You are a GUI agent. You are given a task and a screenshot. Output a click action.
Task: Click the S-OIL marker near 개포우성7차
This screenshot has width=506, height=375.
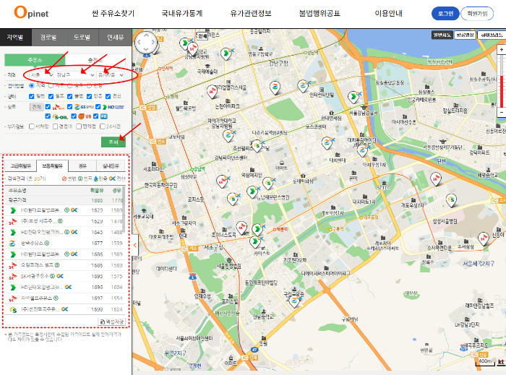coord(452,200)
